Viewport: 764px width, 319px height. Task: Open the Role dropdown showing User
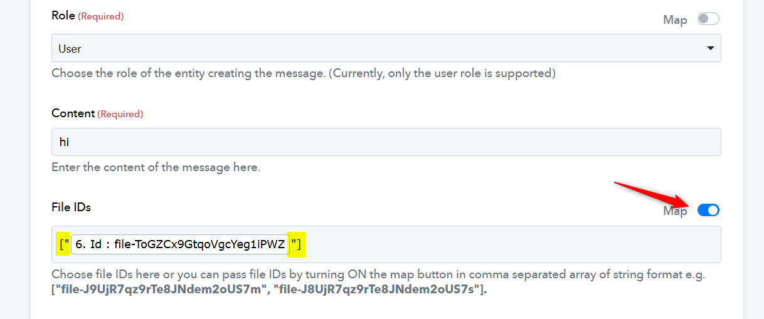[386, 48]
